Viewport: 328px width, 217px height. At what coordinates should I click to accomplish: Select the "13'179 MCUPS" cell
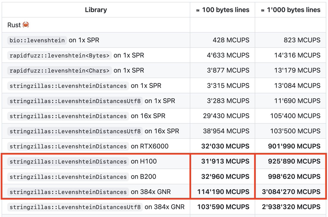coord(291,71)
